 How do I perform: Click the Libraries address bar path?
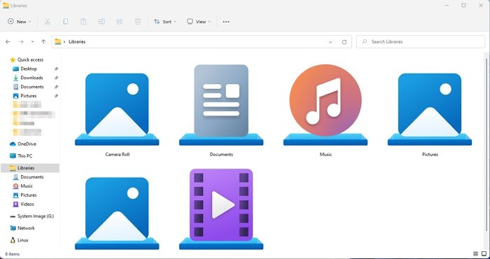pyautogui.click(x=77, y=41)
